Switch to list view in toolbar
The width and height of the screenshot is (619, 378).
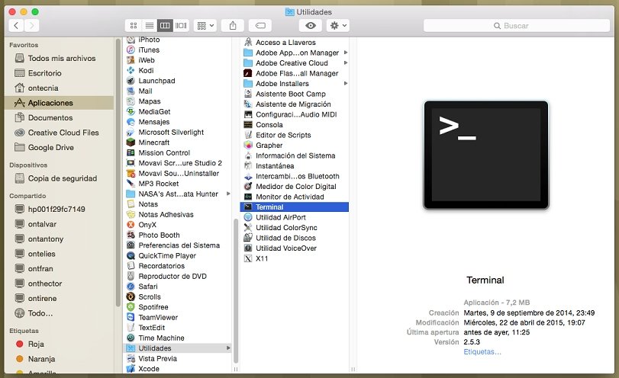(x=150, y=26)
